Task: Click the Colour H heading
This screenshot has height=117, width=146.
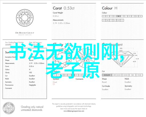Action: tap(110, 8)
